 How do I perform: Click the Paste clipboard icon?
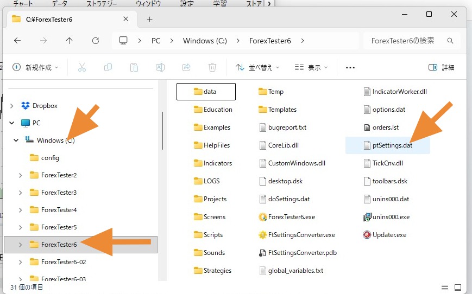click(x=134, y=67)
